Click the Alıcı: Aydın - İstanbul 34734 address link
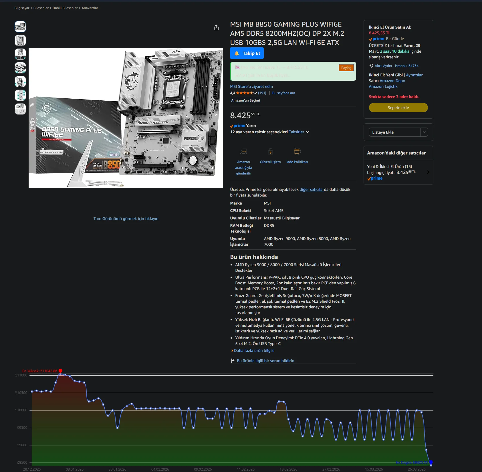The height and width of the screenshot is (472, 482). click(x=396, y=66)
